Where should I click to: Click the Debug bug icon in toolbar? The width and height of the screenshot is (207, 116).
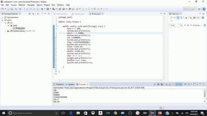pyautogui.click(x=42, y=9)
